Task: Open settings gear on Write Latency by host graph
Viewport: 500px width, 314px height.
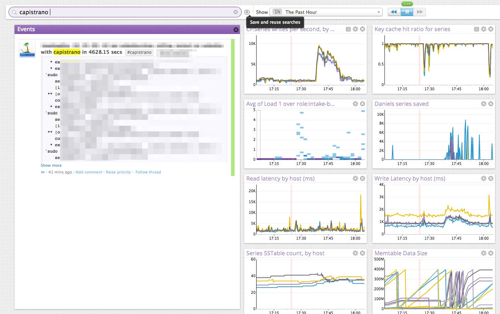Action: [483, 178]
